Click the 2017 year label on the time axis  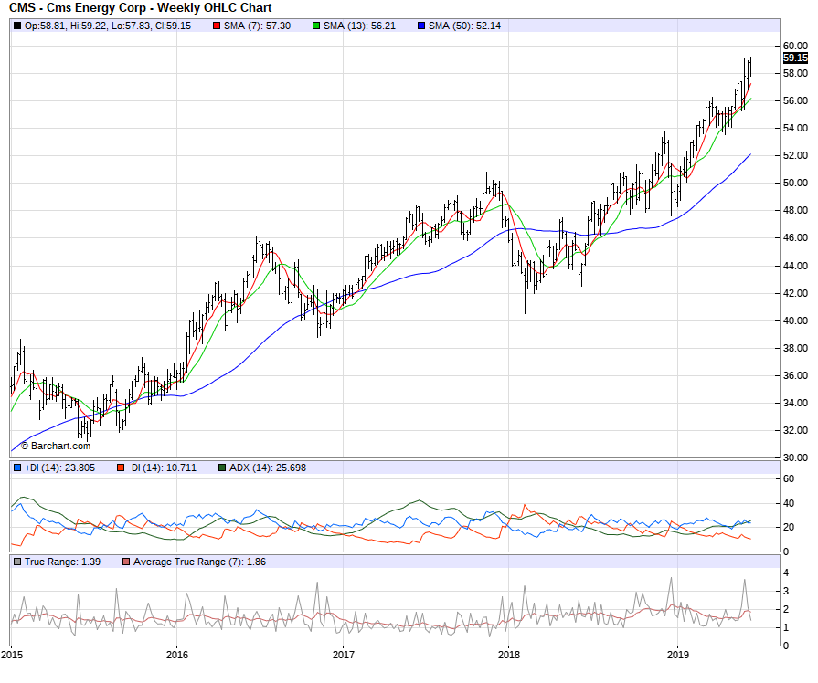pos(344,655)
